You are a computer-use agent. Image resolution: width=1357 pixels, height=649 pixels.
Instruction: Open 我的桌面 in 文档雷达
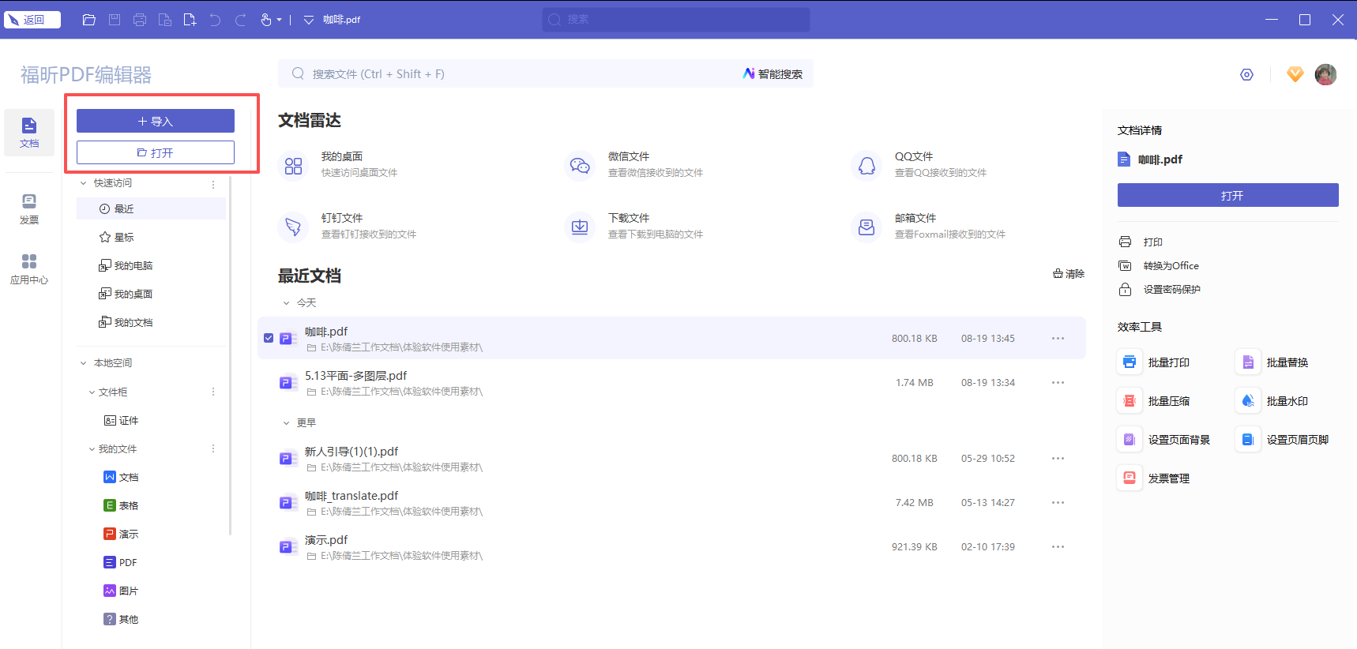coord(338,164)
